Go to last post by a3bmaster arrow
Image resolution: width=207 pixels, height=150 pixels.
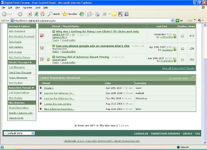tap(175, 37)
